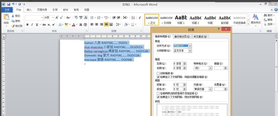This screenshot has width=278, height=116.
Task: Click the Bold formatting icon
Action: click(x=27, y=25)
